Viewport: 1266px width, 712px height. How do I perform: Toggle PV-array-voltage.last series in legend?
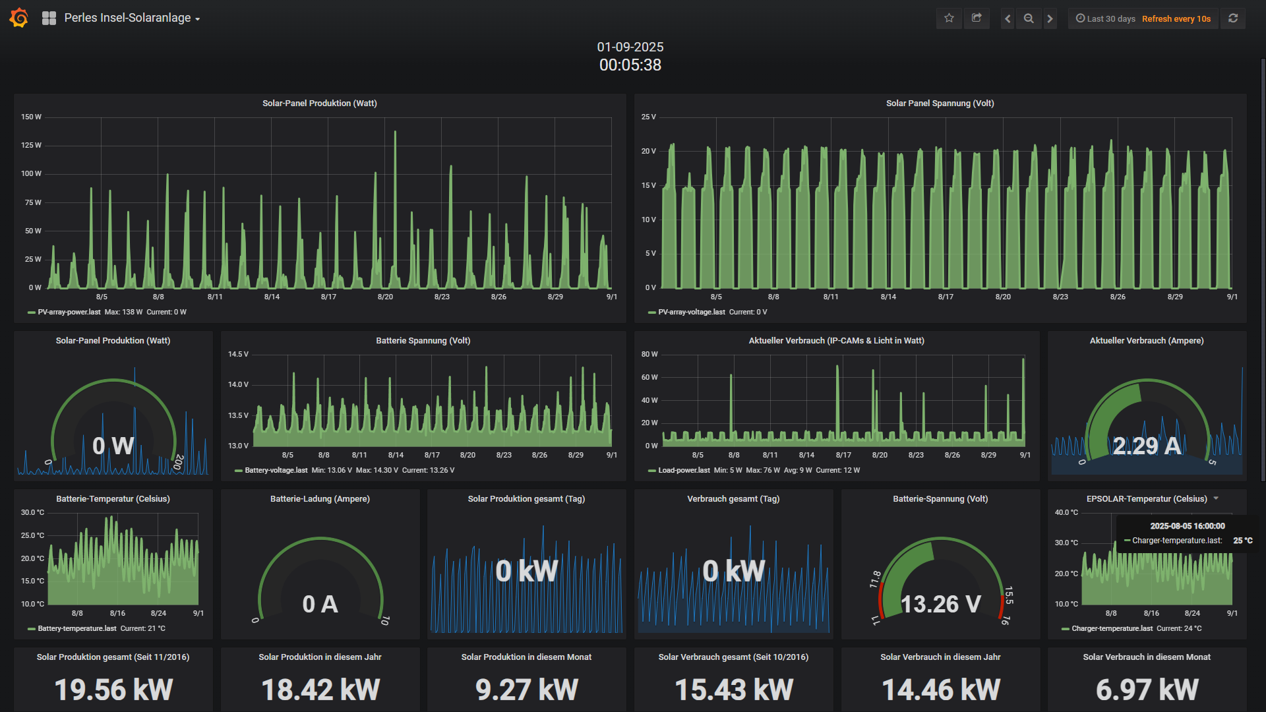(691, 312)
